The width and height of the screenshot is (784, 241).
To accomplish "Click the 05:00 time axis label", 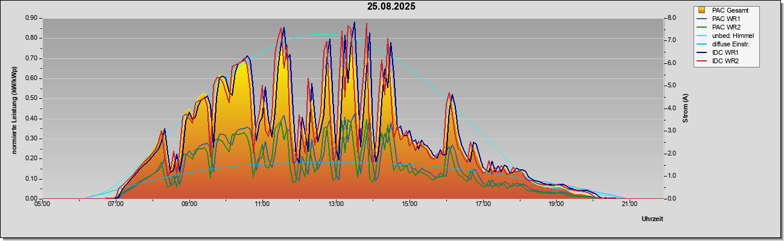I will tap(42, 204).
